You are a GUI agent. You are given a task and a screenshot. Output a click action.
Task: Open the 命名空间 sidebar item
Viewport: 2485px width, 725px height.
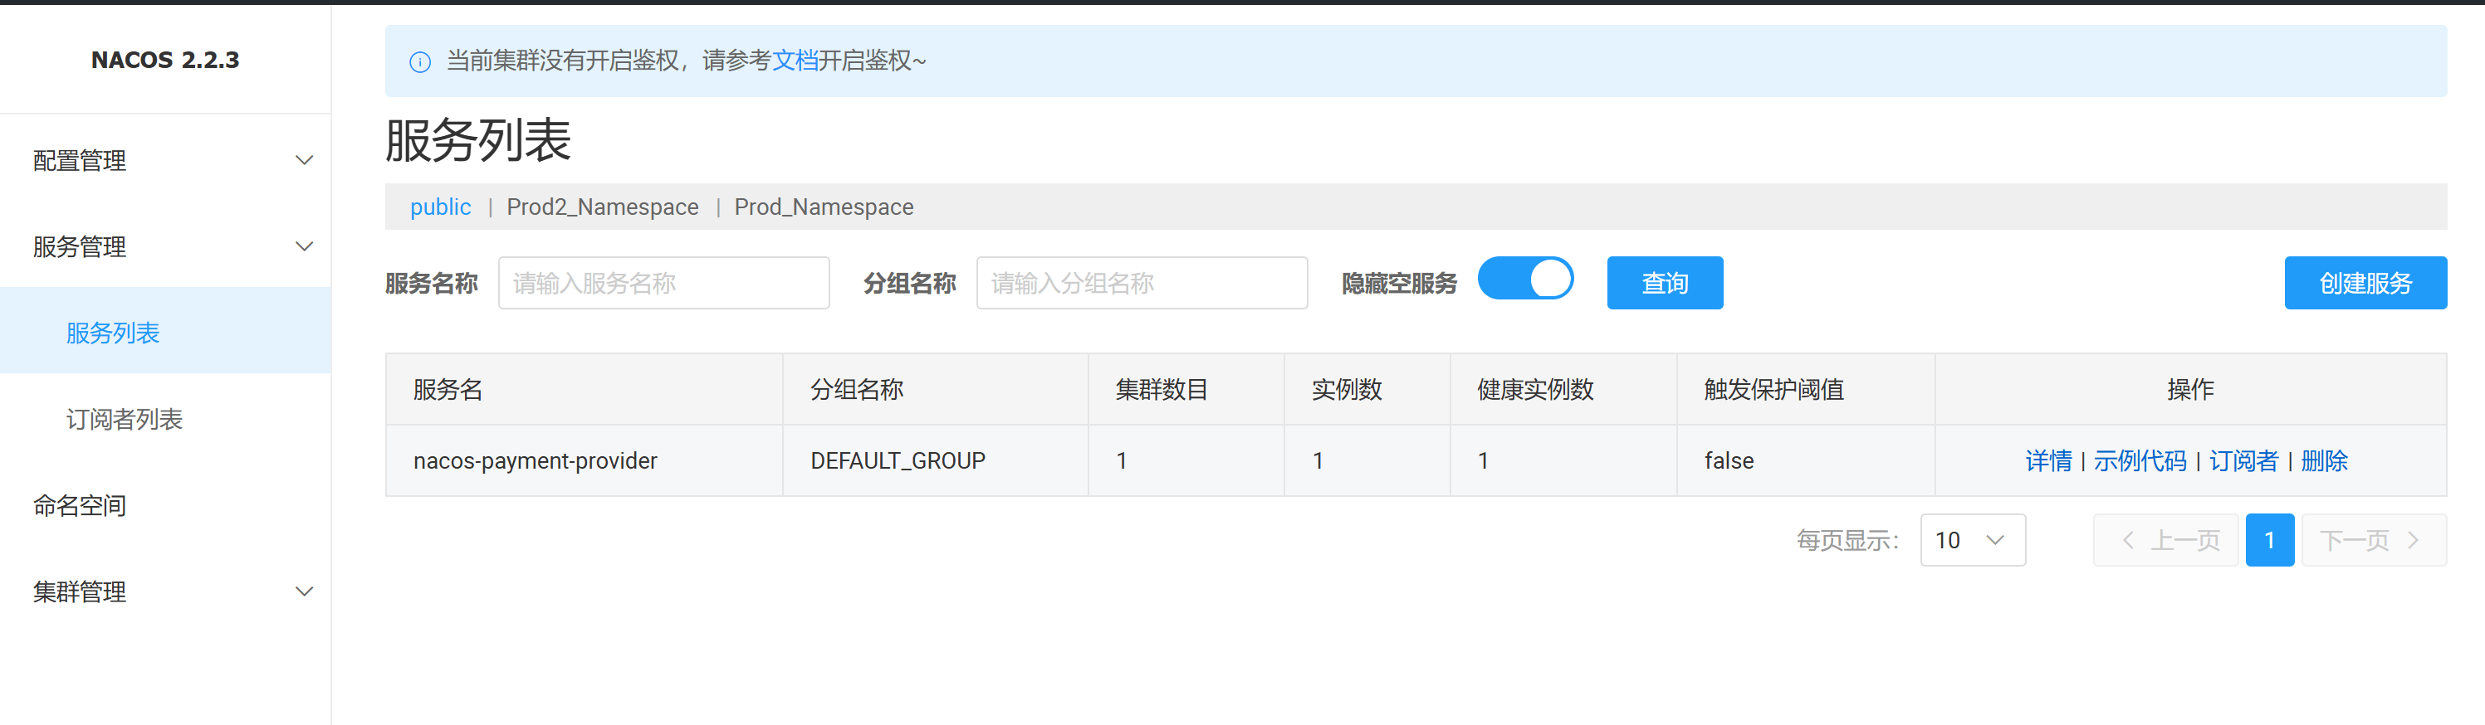point(80,505)
